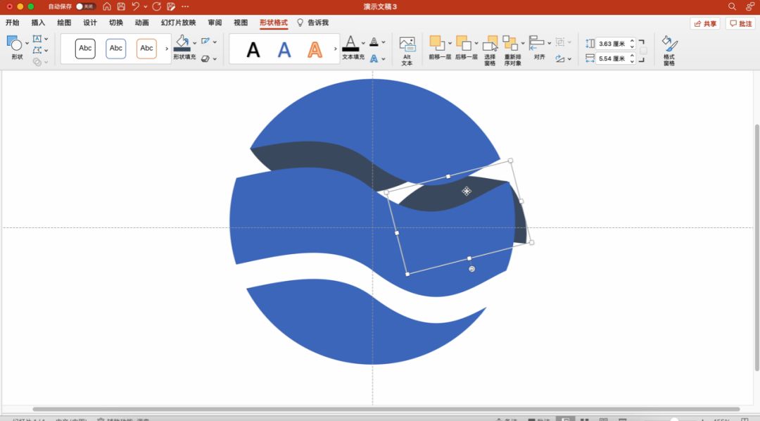The height and width of the screenshot is (421, 760).
Task: Open the 绘图 (Draw) tab
Action: pos(64,23)
